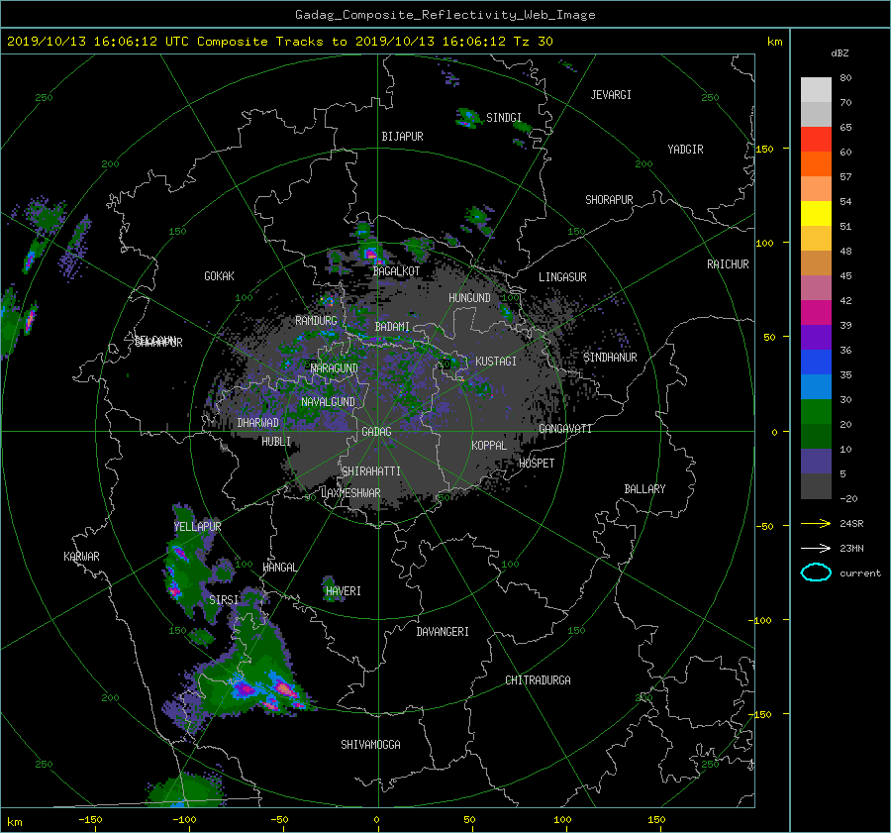Select the KARWAR city label
Image resolution: width=891 pixels, height=833 pixels.
(x=82, y=557)
